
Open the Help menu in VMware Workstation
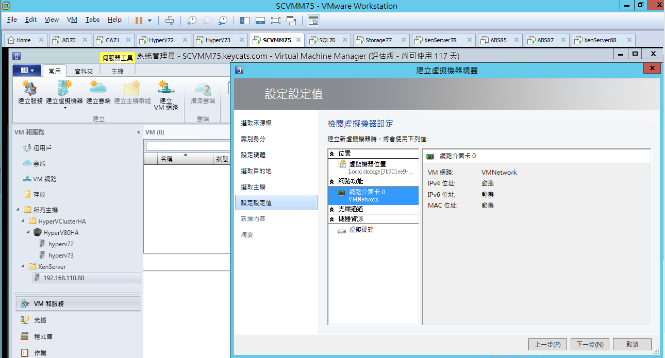point(114,20)
